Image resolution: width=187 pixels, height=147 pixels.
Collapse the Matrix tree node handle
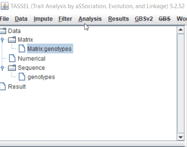pyautogui.click(x=2, y=40)
